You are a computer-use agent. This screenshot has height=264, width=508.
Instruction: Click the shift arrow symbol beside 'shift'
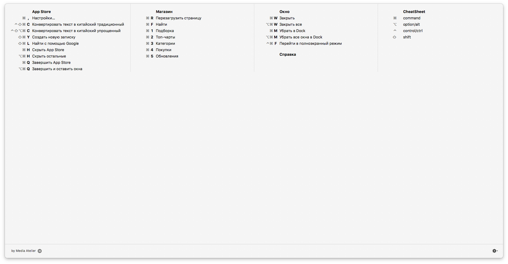[x=394, y=37]
